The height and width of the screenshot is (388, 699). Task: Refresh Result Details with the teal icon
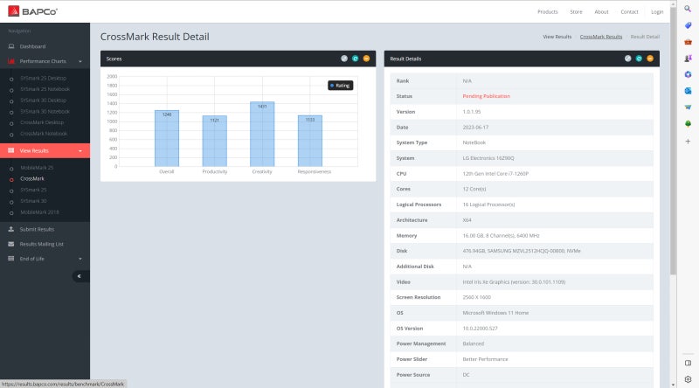[639, 59]
